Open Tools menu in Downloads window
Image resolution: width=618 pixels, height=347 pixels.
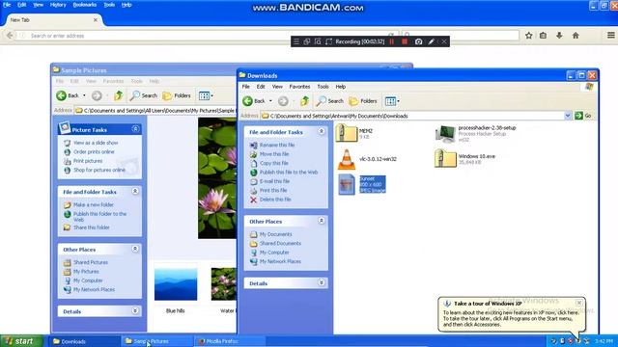pos(323,87)
